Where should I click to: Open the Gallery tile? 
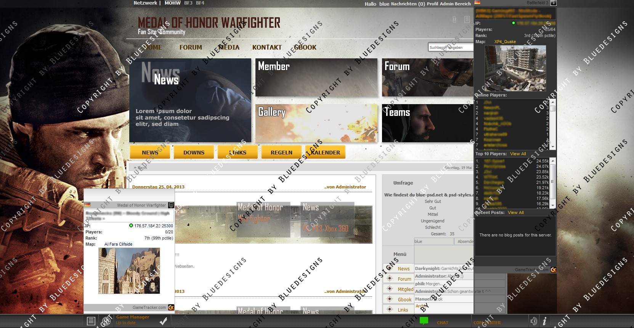click(x=316, y=123)
